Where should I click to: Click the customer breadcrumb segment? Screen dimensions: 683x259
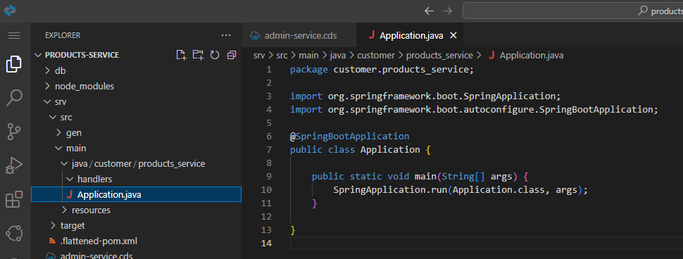[x=375, y=56]
